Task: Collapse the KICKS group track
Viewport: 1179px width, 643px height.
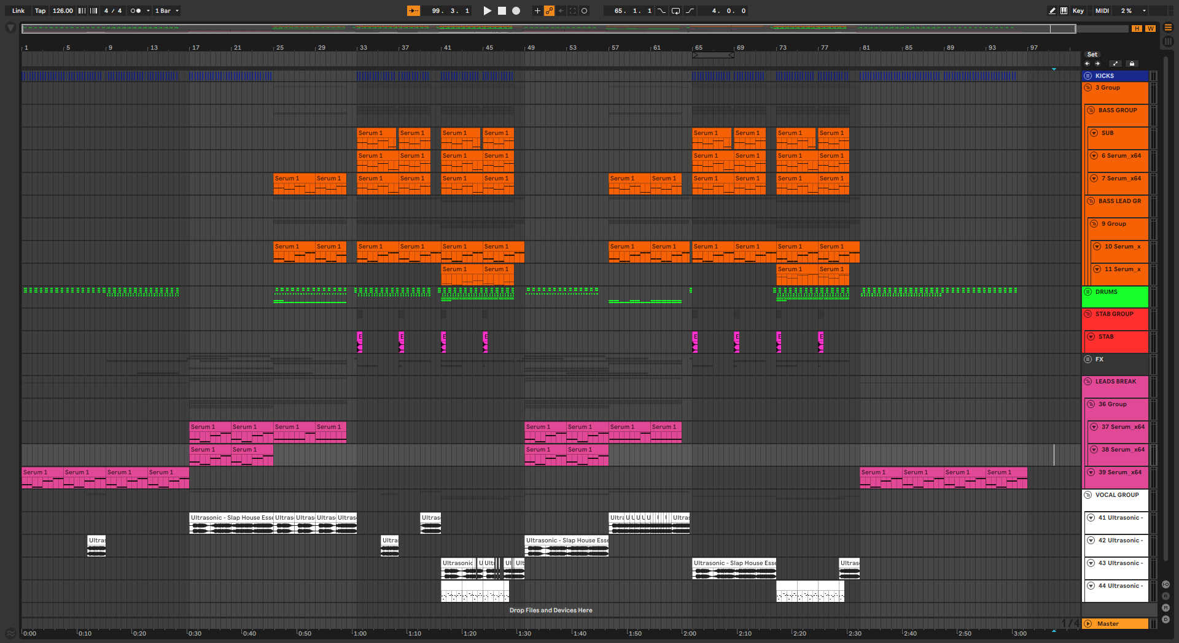Action: point(1088,76)
